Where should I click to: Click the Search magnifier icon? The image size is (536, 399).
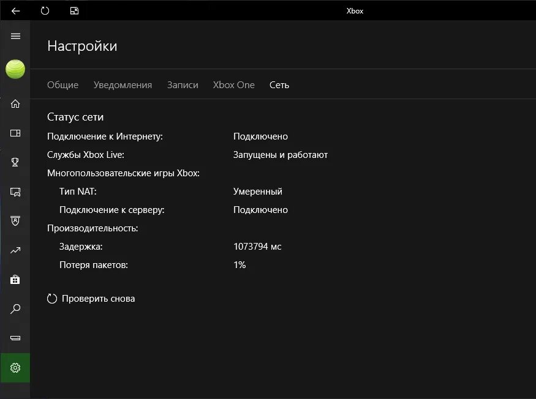point(15,309)
